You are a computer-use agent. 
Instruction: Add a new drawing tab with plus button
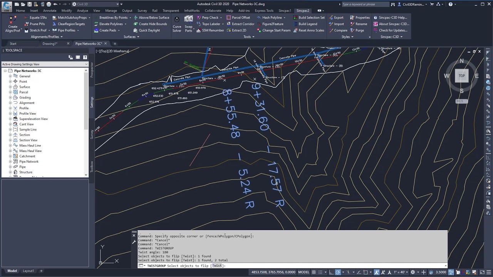click(114, 43)
